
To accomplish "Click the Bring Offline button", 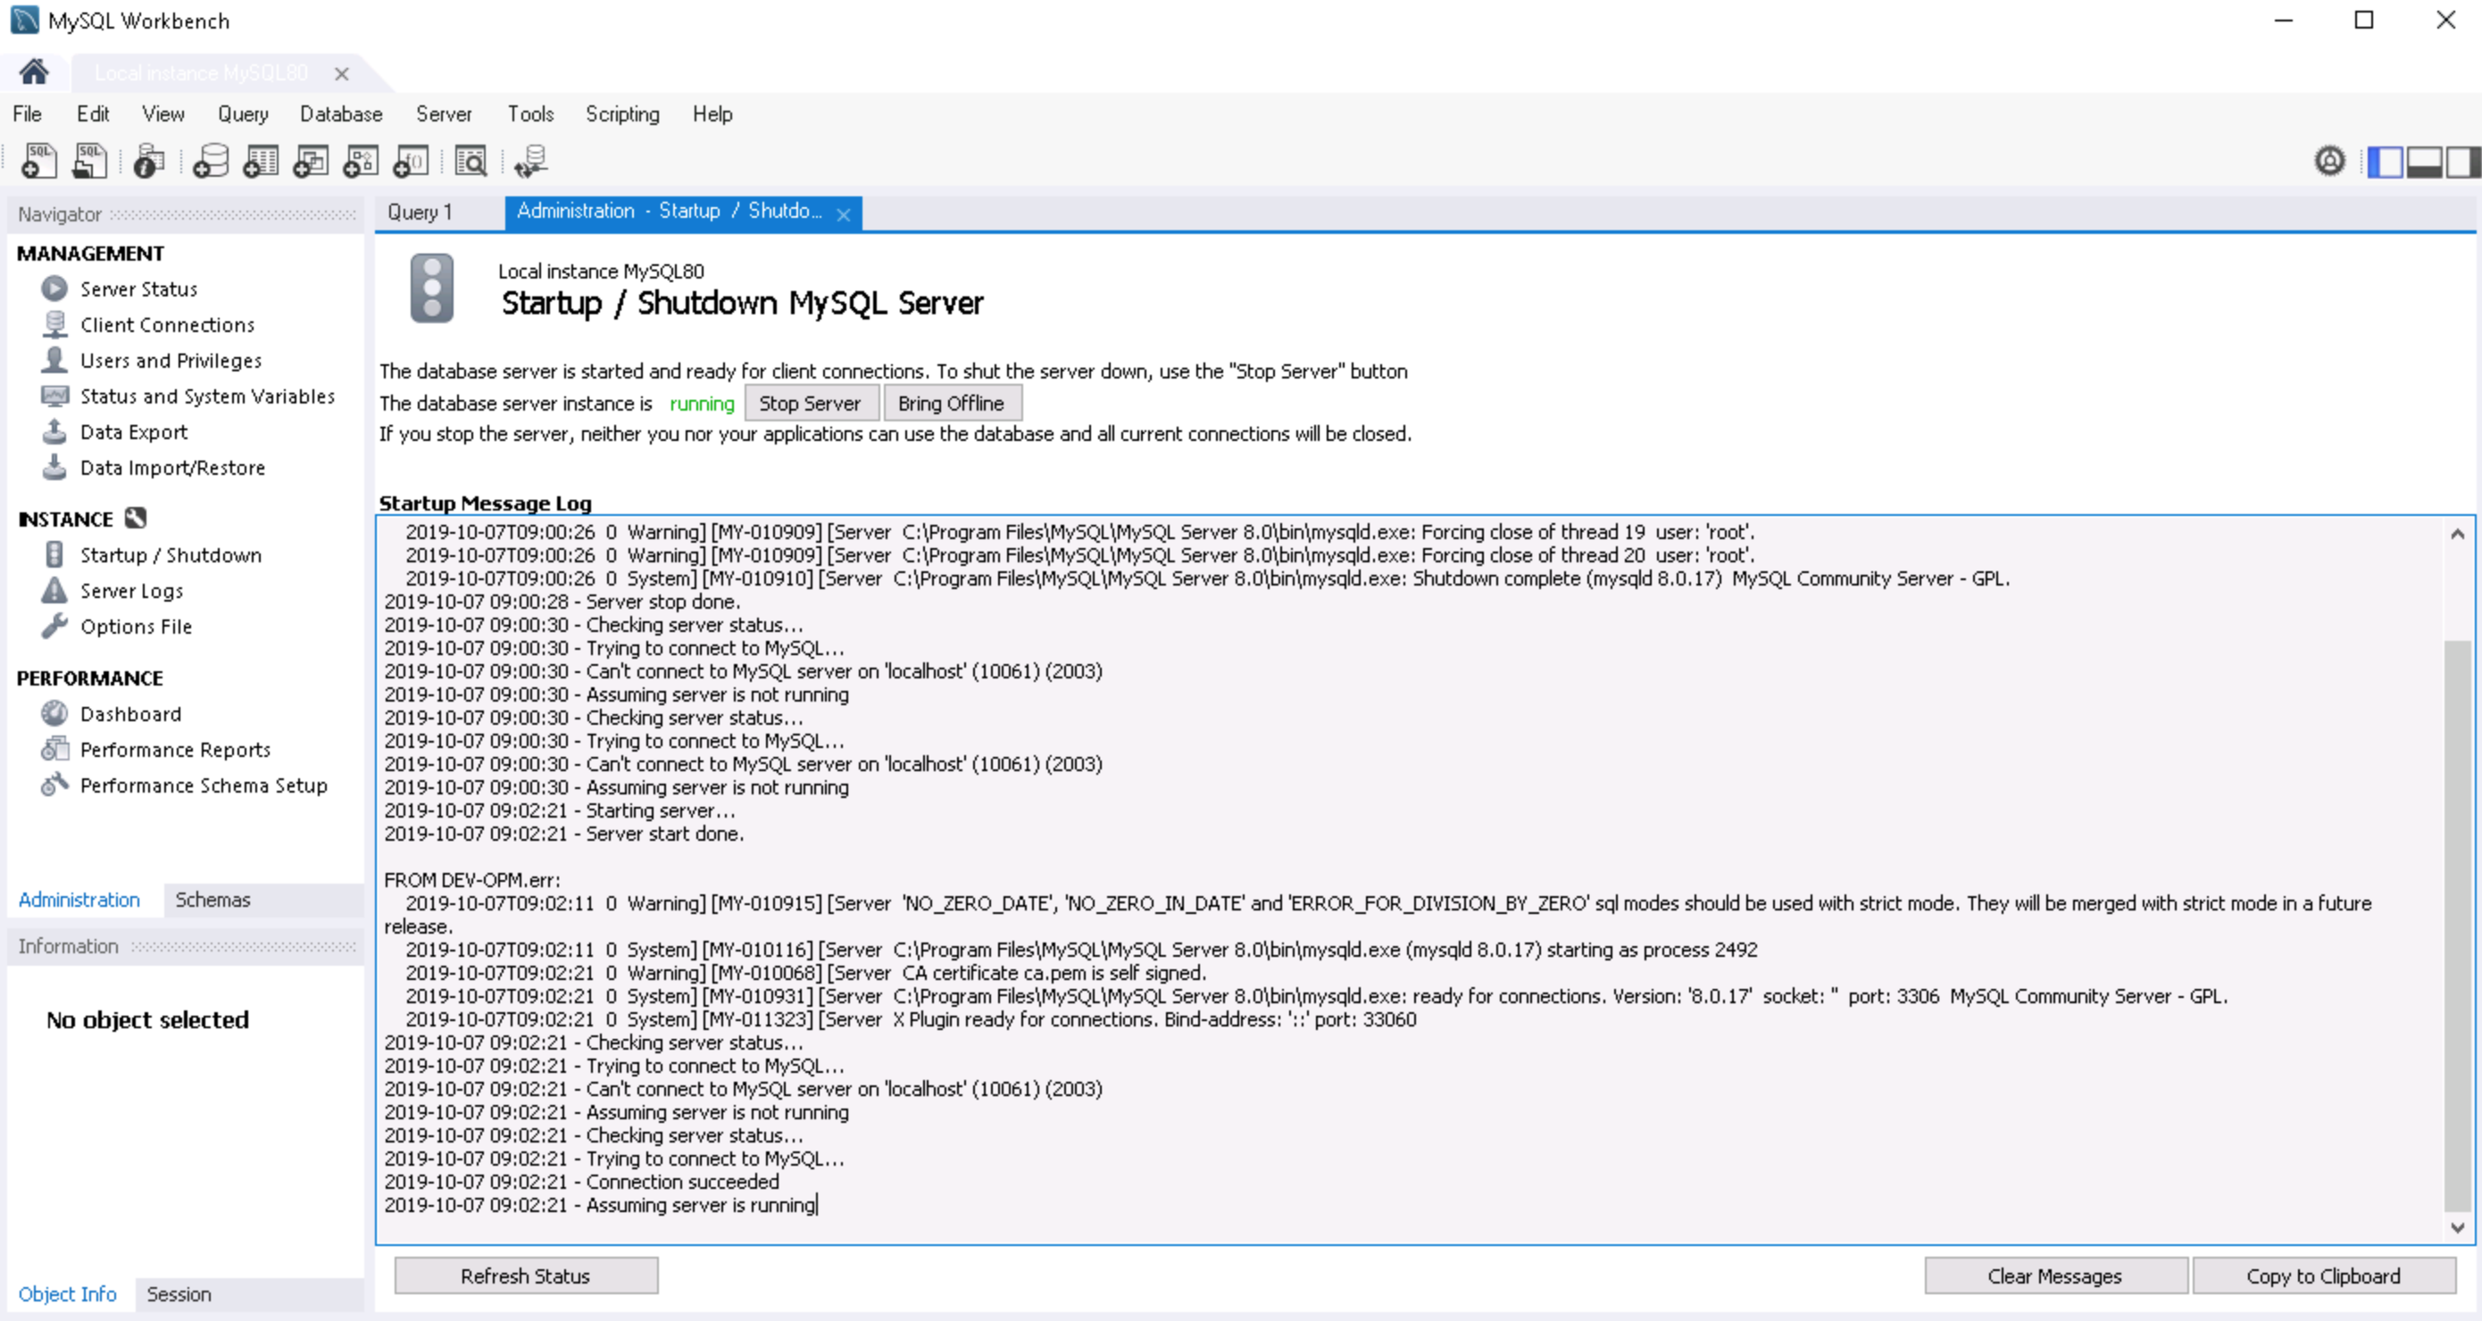I will 951,403.
